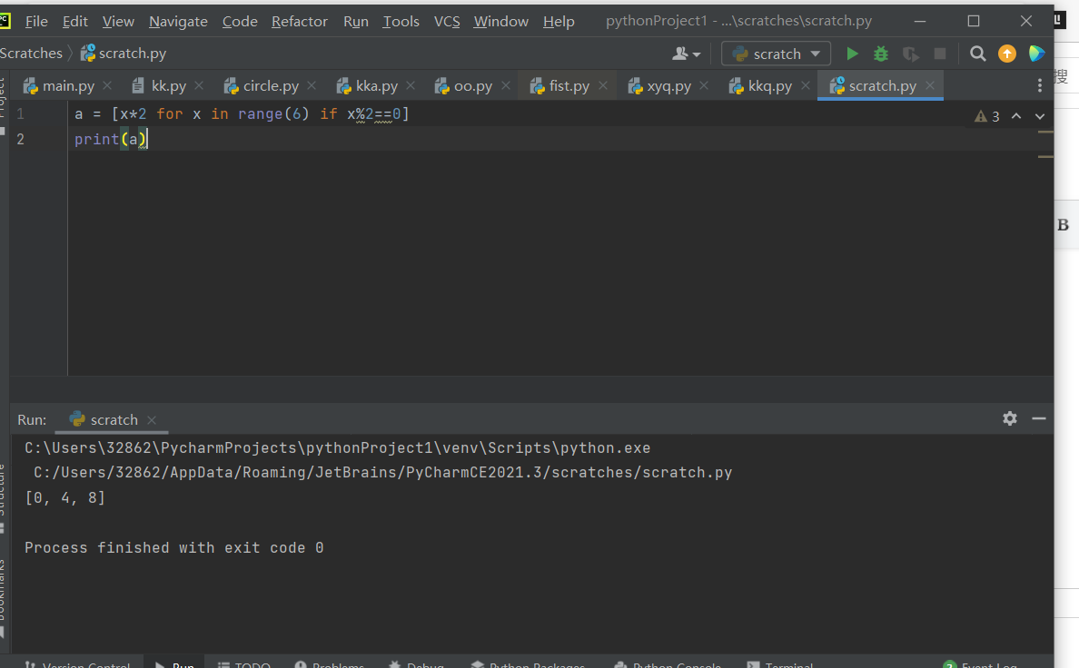Close the kk.py editor tab
The height and width of the screenshot is (668, 1079).
tap(199, 85)
